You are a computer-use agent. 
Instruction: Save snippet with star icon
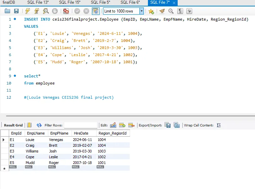(x=151, y=11)
